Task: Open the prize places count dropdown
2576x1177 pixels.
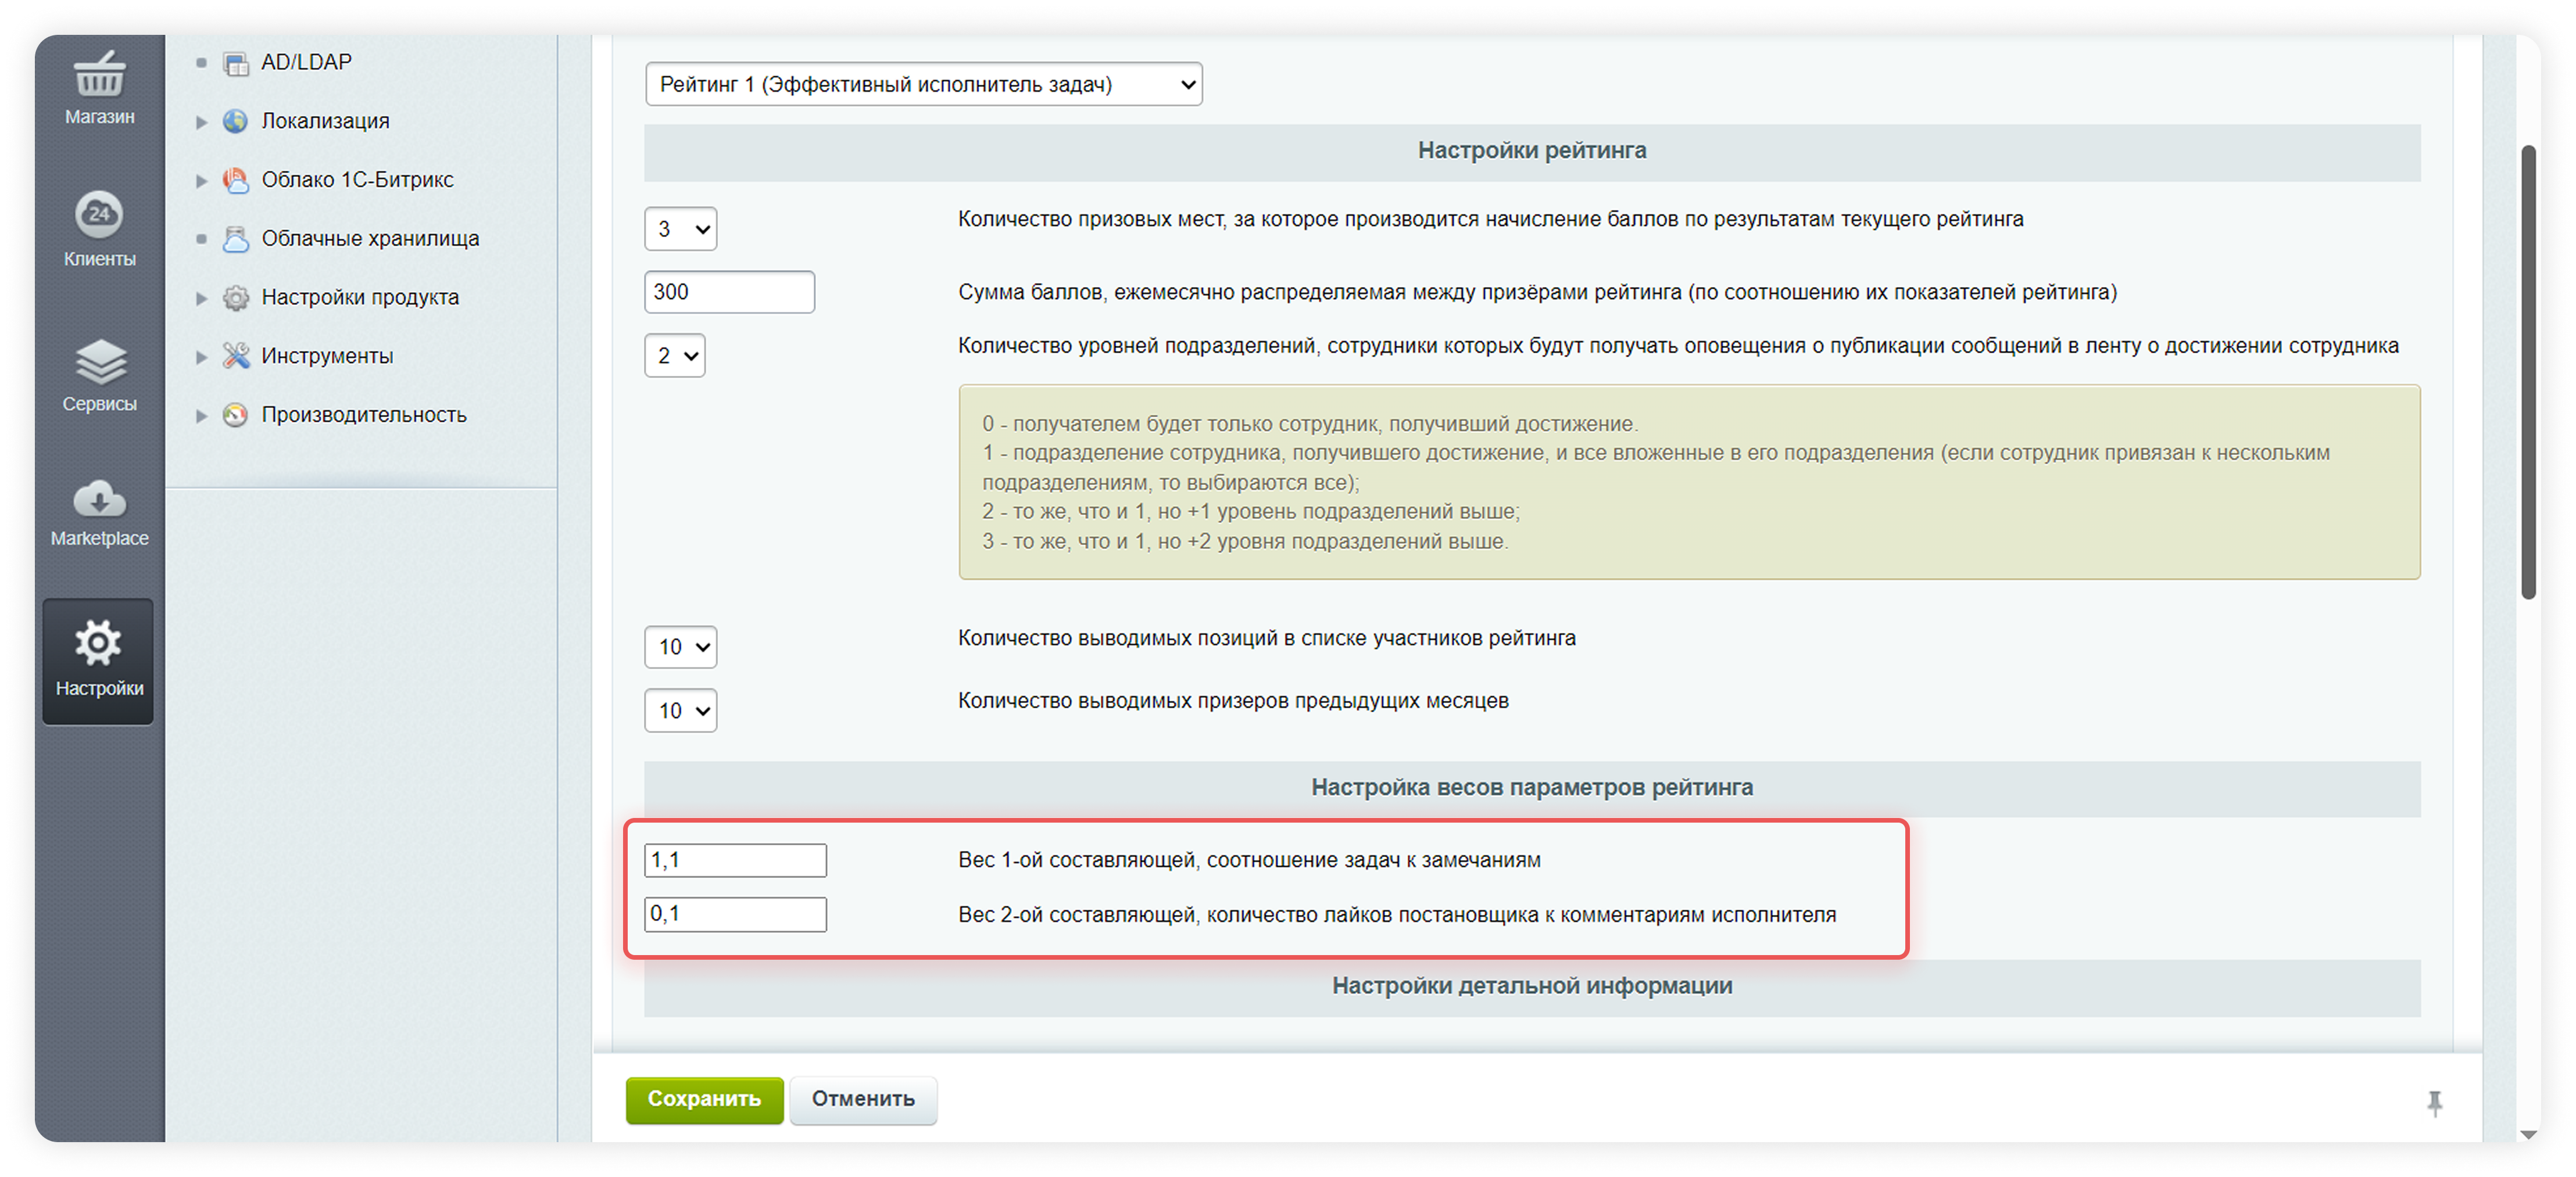Action: [681, 229]
